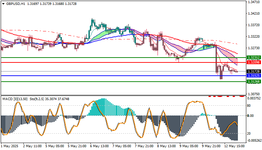The image size is (262, 150).
Task: Click the 7 May 21:00 time label
Action: [x=144, y=146]
